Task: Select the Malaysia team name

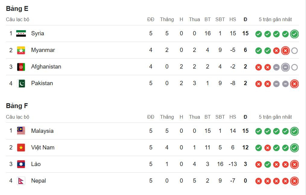Action: click(x=42, y=131)
